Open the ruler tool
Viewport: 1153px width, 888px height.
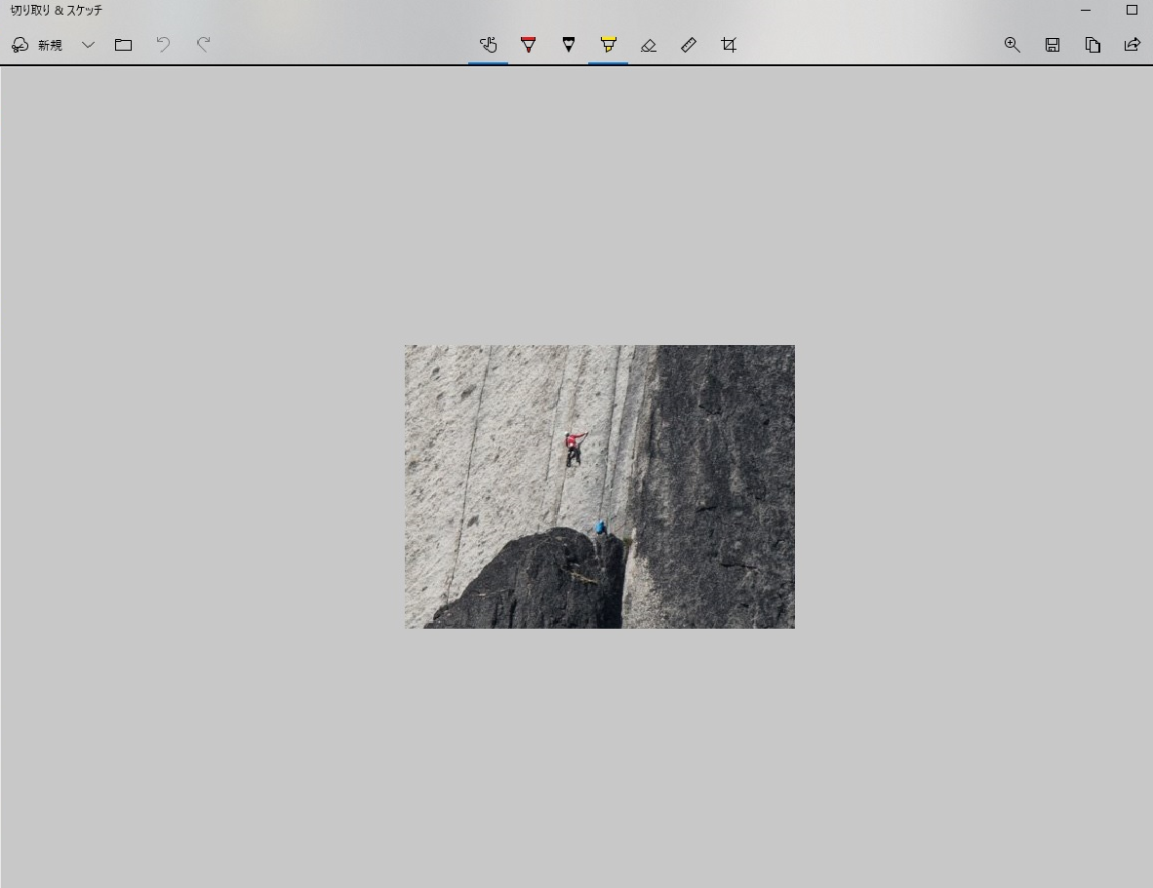pos(689,45)
